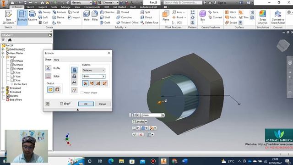The width and height of the screenshot is (293, 165).
Task: Choose the Delete Face tool
Action: (149, 22)
